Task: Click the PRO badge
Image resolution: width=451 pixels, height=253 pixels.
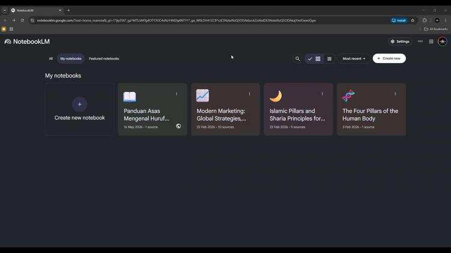Action: (x=420, y=41)
